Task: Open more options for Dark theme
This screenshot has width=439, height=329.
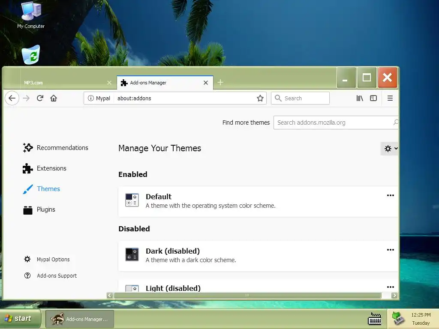Action: pos(390,250)
